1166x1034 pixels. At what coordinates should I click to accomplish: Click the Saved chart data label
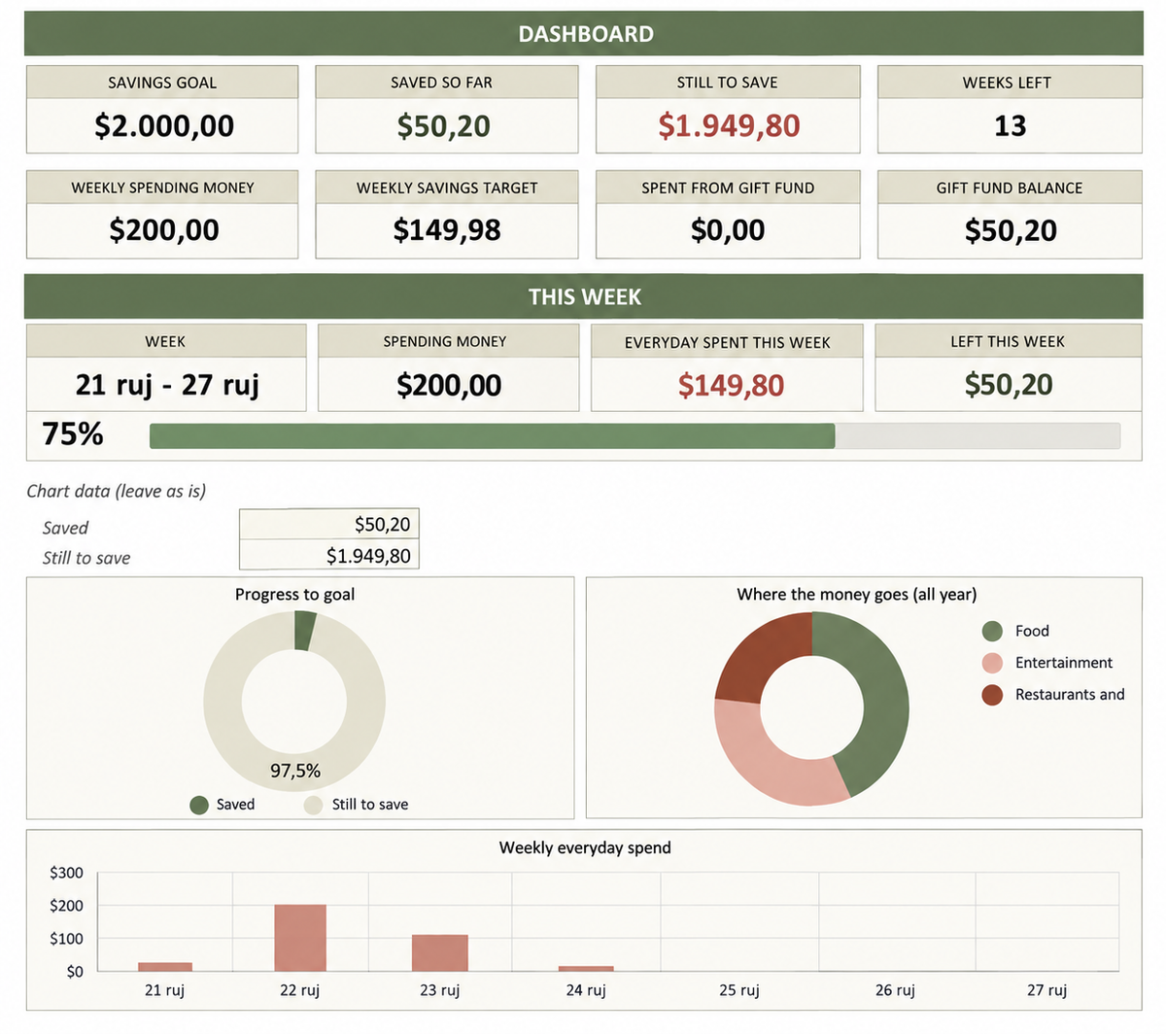(x=65, y=528)
